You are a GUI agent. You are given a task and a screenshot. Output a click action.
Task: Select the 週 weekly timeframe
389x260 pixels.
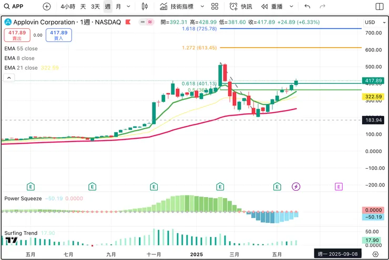(x=108, y=6)
